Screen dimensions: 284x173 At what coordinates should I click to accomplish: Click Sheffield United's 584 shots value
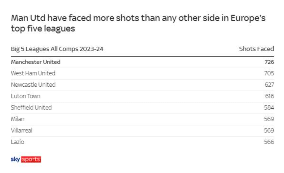[x=269, y=108]
